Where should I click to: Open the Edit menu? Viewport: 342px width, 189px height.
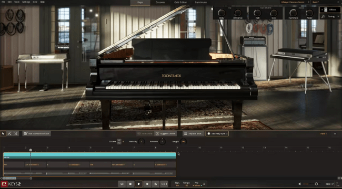tap(9, 2)
